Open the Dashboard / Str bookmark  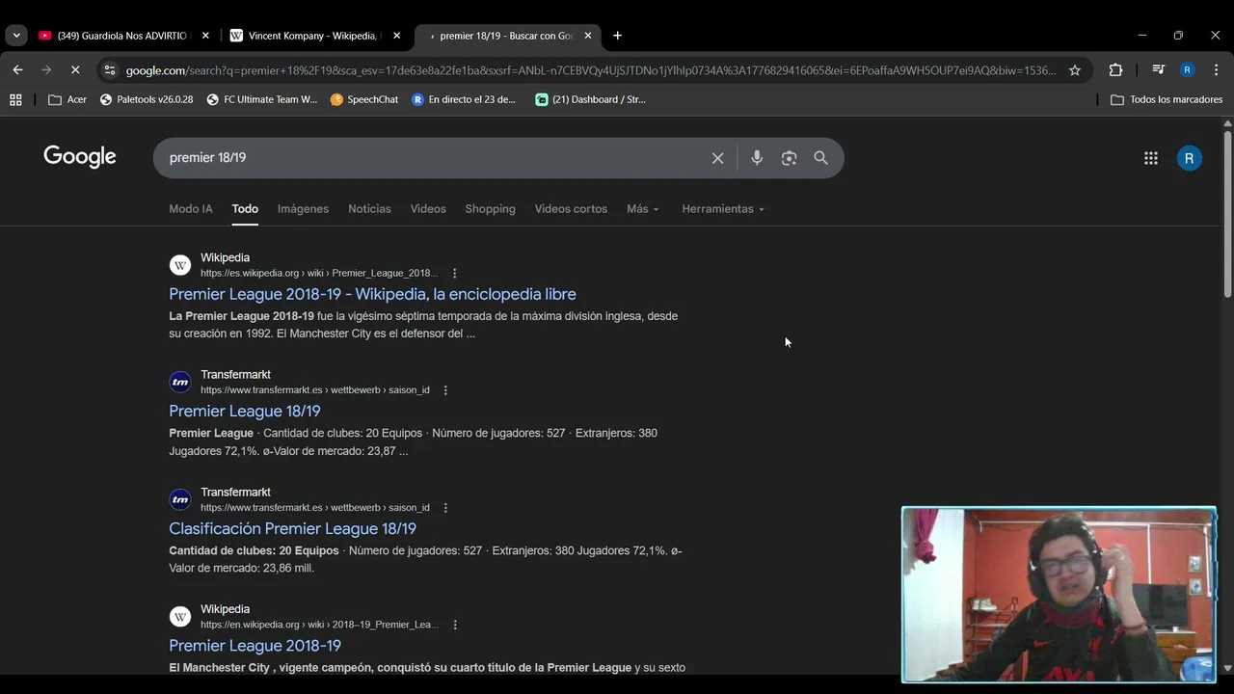tap(590, 99)
